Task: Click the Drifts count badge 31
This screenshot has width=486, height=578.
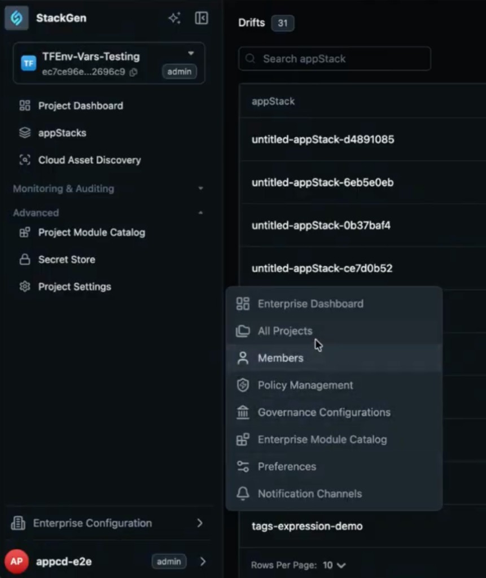Action: [x=282, y=23]
